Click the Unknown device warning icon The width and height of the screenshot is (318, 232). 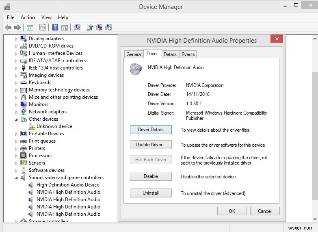point(32,126)
